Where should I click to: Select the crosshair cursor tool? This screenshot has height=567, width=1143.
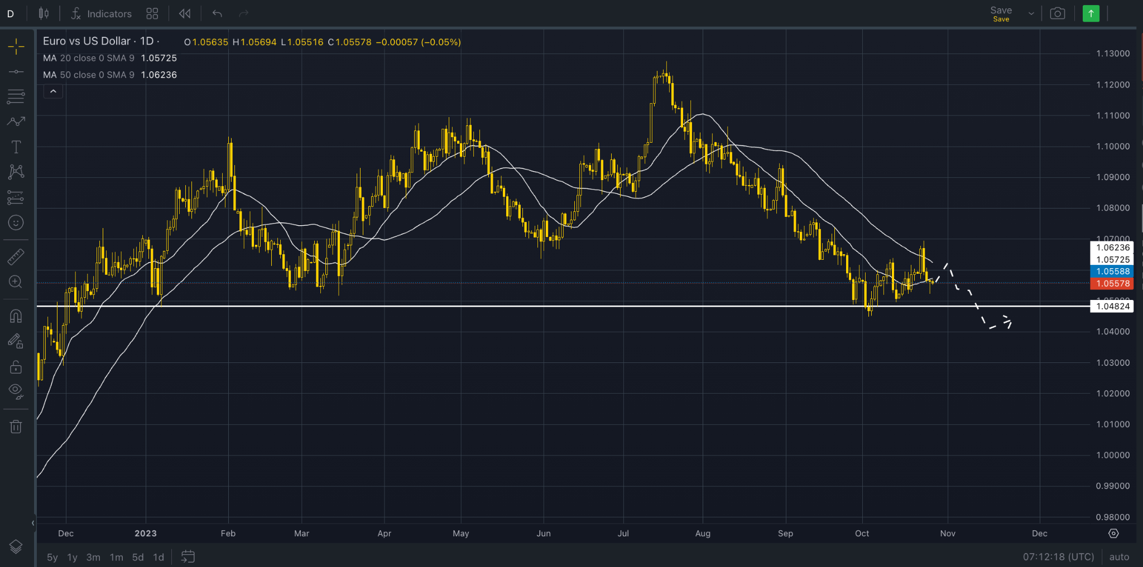16,46
